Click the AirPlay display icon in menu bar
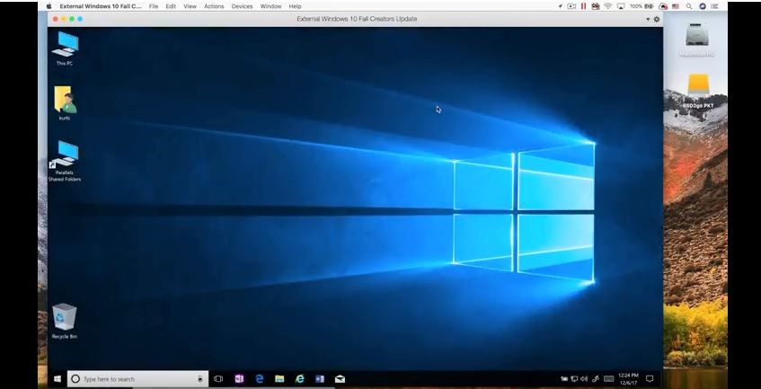This screenshot has width=761, height=389. point(621,6)
